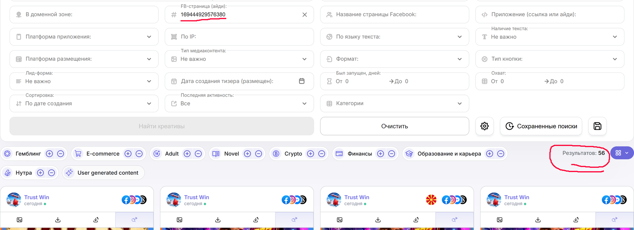Screen dimensions: 634x230
Task: Expand Тип кнопки dropdown
Action: click(550, 59)
